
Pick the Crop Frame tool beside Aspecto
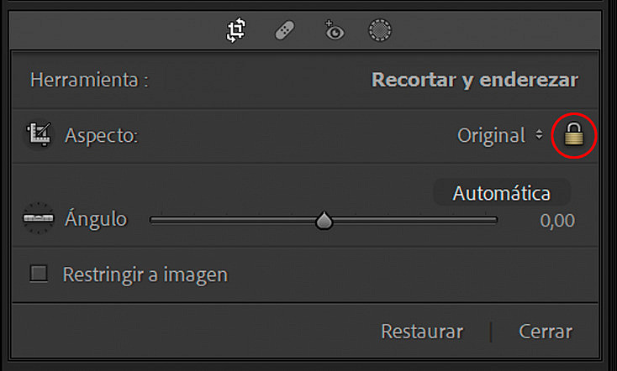tap(39, 135)
